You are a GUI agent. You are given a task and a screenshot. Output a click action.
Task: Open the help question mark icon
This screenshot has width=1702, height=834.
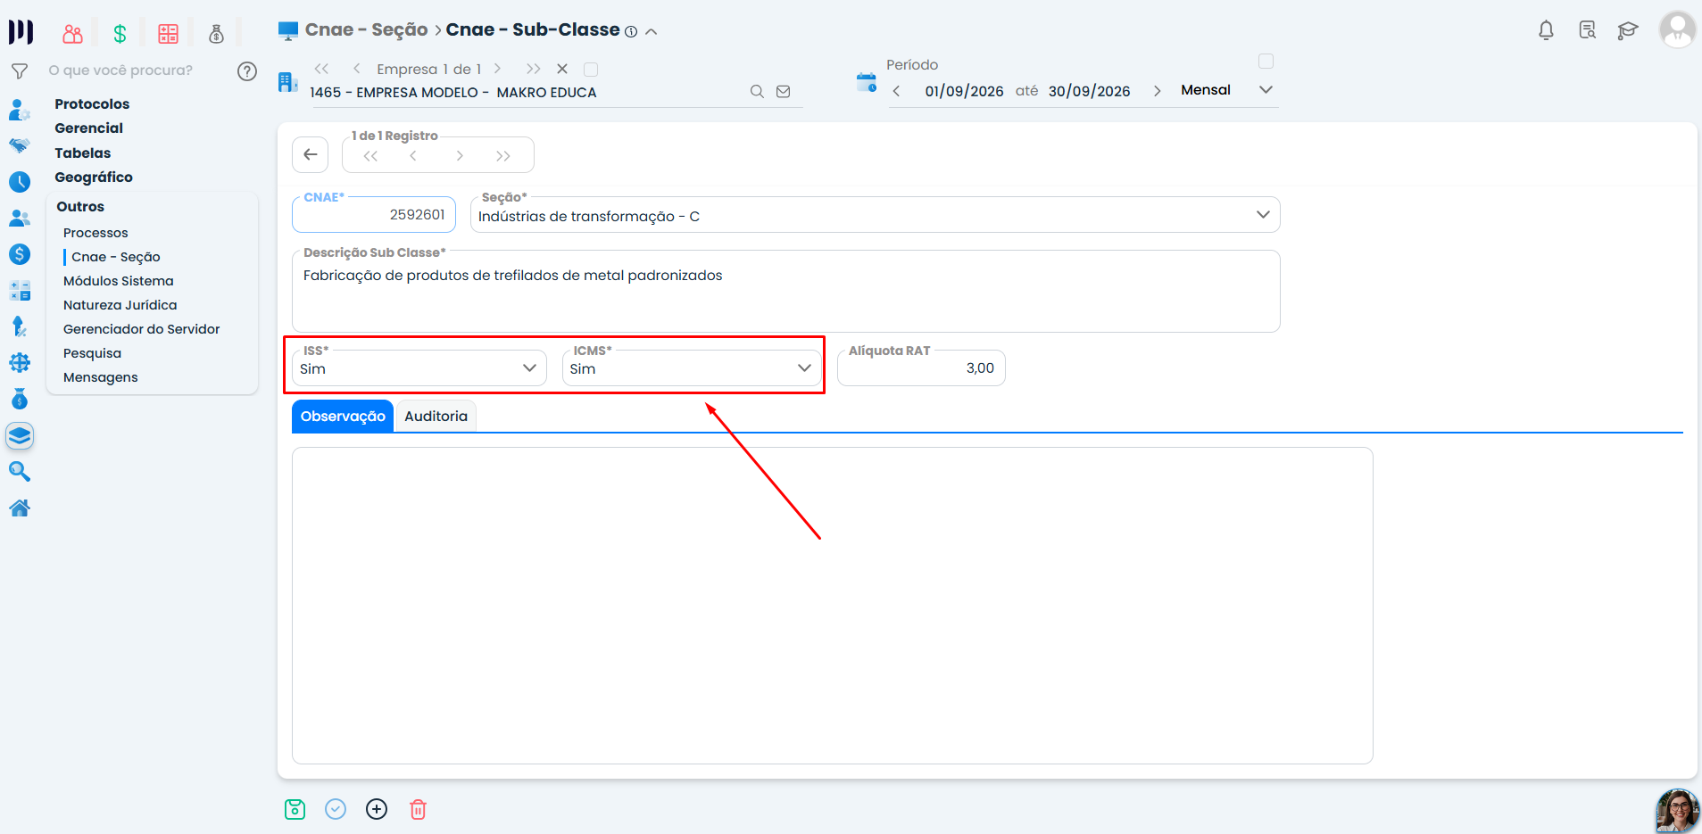click(x=247, y=71)
